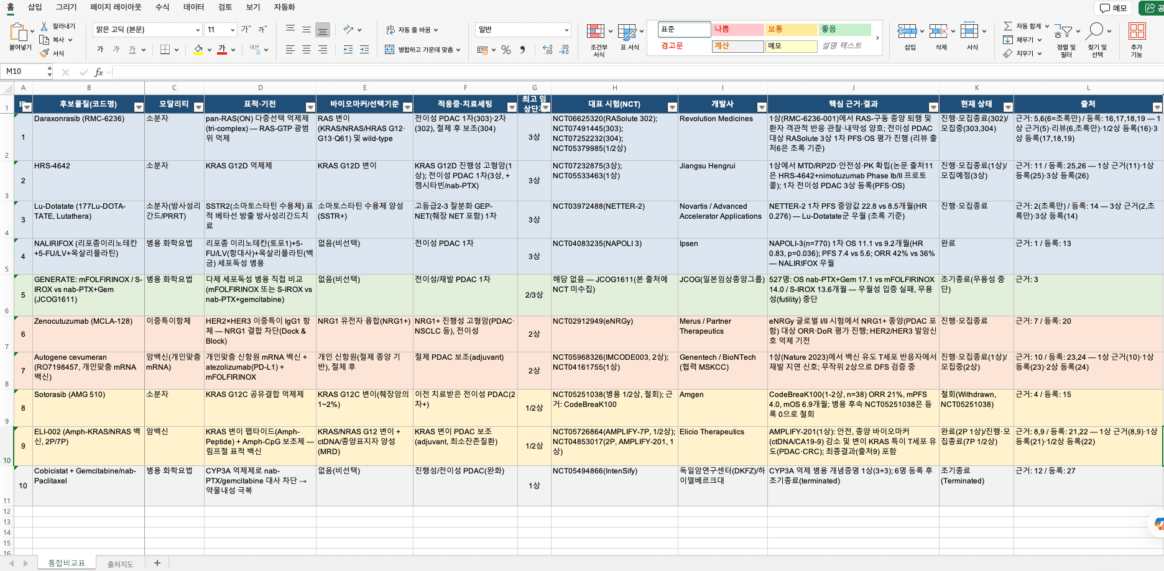
Task: Open filter dropdown for 모달리티 column
Action: pos(198,107)
